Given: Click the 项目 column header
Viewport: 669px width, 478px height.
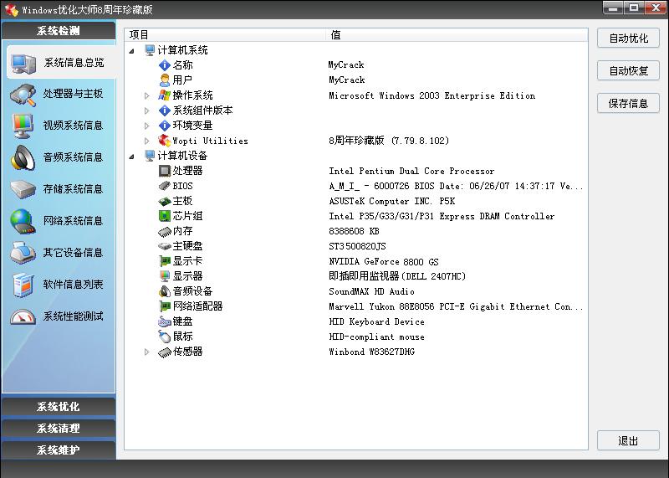Looking at the screenshot, I should (225, 35).
